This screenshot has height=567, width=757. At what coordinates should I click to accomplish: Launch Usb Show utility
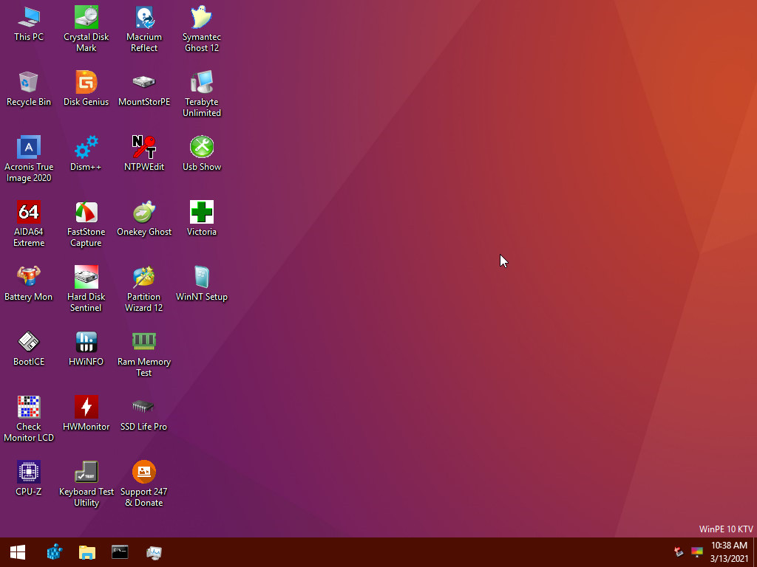tap(202, 154)
